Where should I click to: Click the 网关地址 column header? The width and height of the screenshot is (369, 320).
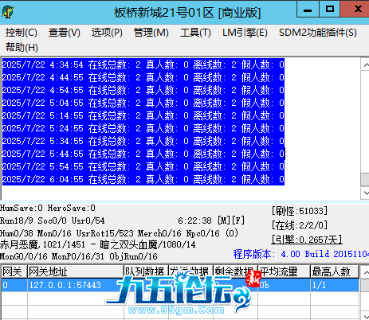76,271
